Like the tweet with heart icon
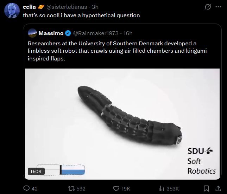The image size is (227, 194). (116, 188)
